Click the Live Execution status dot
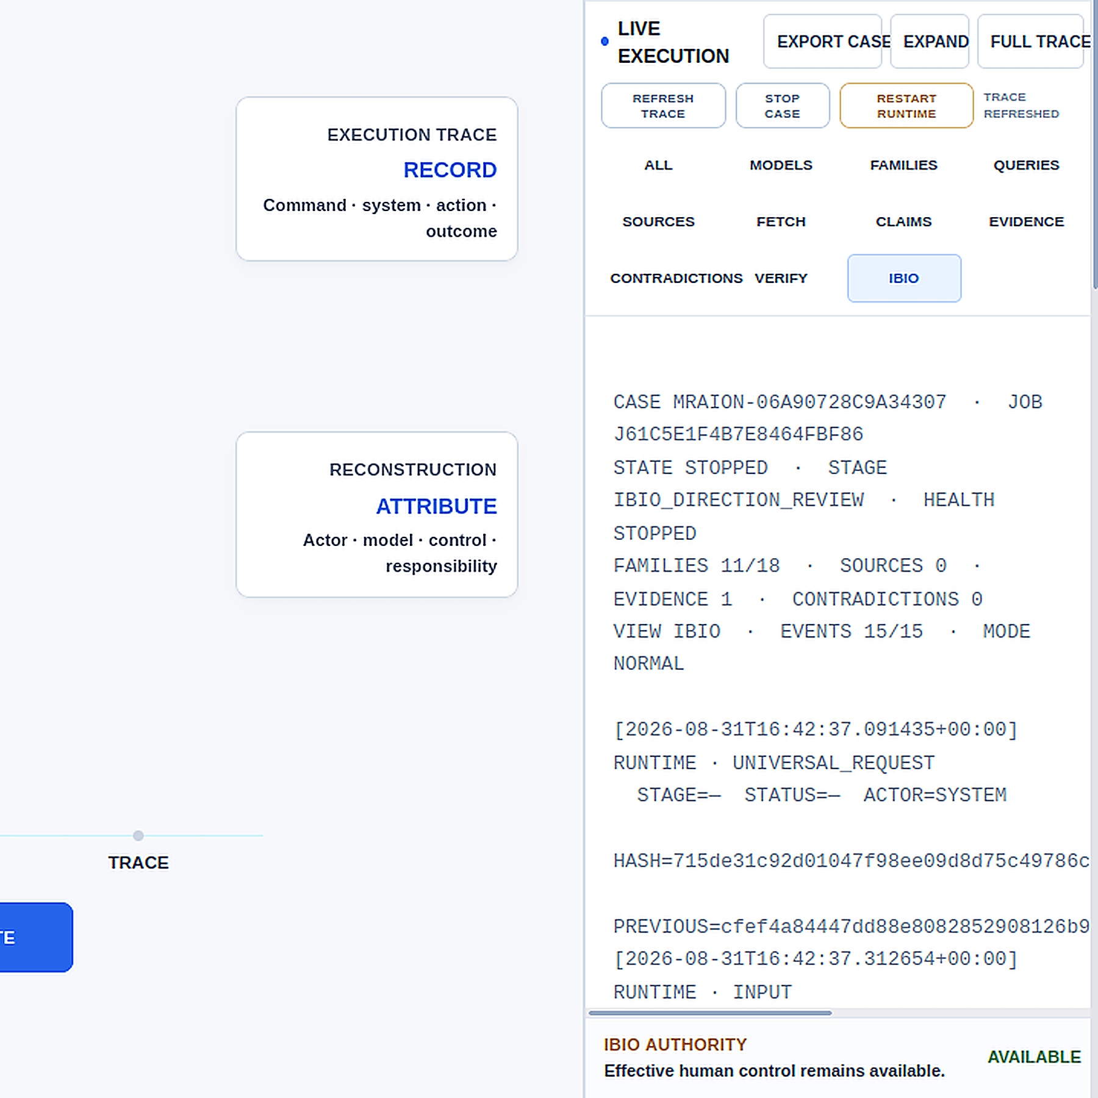Viewport: 1098px width, 1098px height. [x=605, y=41]
